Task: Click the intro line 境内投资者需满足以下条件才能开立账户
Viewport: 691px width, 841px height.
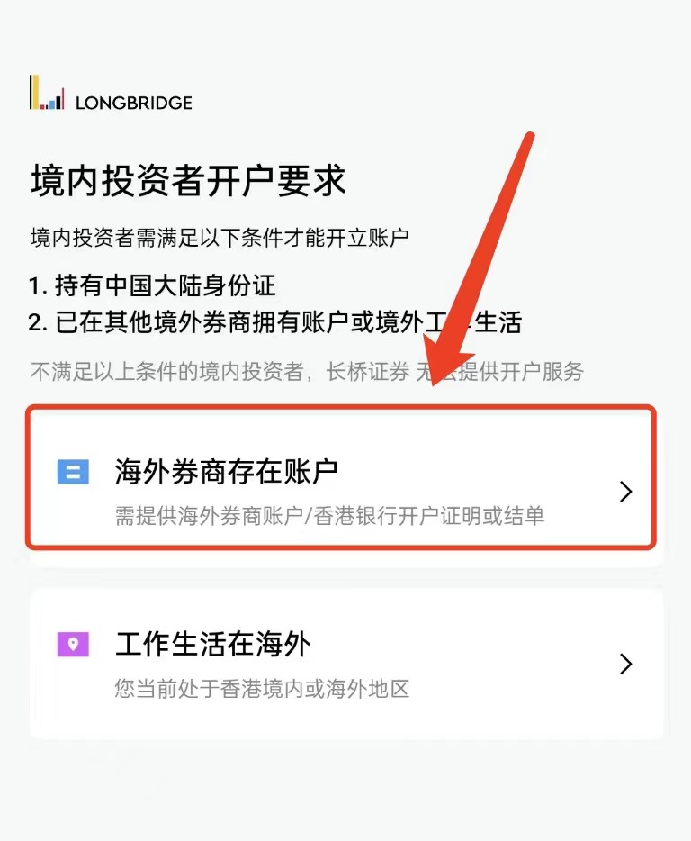Action: click(x=220, y=238)
